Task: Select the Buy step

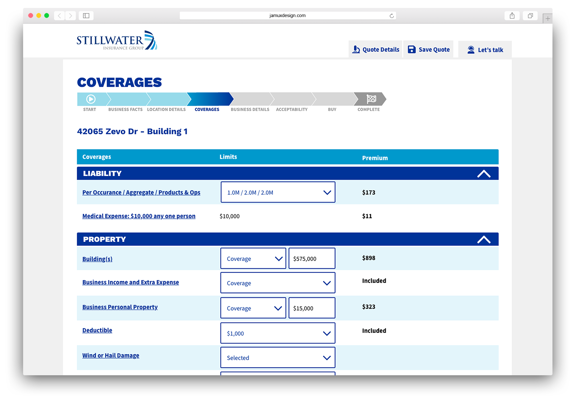Action: pyautogui.click(x=332, y=109)
